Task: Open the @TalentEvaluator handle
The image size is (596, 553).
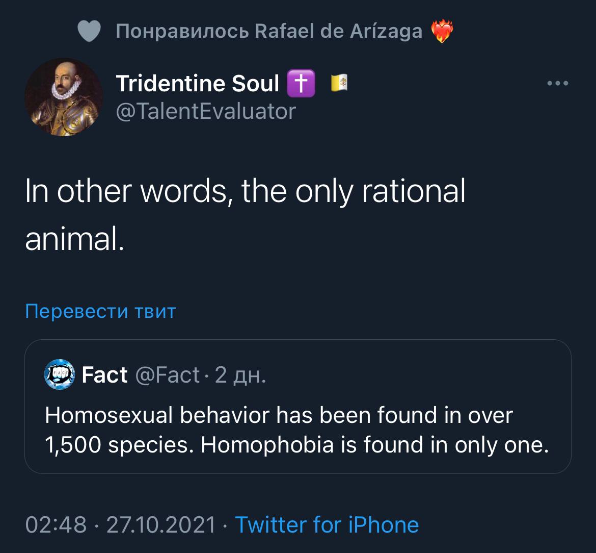Action: [206, 110]
